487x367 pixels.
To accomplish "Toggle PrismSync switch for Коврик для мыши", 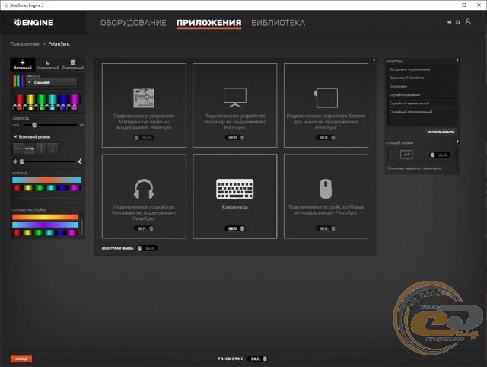I will point(326,137).
